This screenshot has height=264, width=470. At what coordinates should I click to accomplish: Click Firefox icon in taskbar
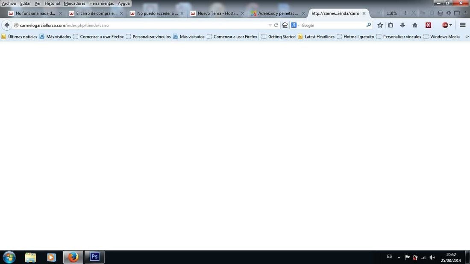[73, 257]
